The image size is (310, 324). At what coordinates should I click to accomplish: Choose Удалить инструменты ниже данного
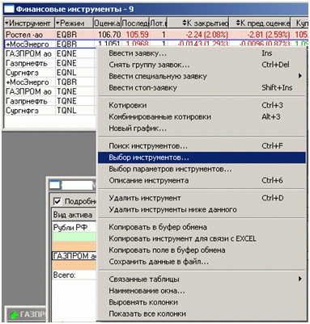202,209
